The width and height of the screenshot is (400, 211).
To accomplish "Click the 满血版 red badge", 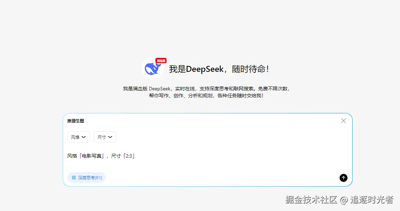I will (161, 61).
